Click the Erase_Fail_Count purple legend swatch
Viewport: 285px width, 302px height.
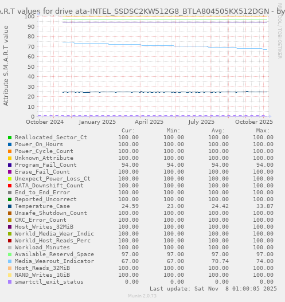point(10,172)
